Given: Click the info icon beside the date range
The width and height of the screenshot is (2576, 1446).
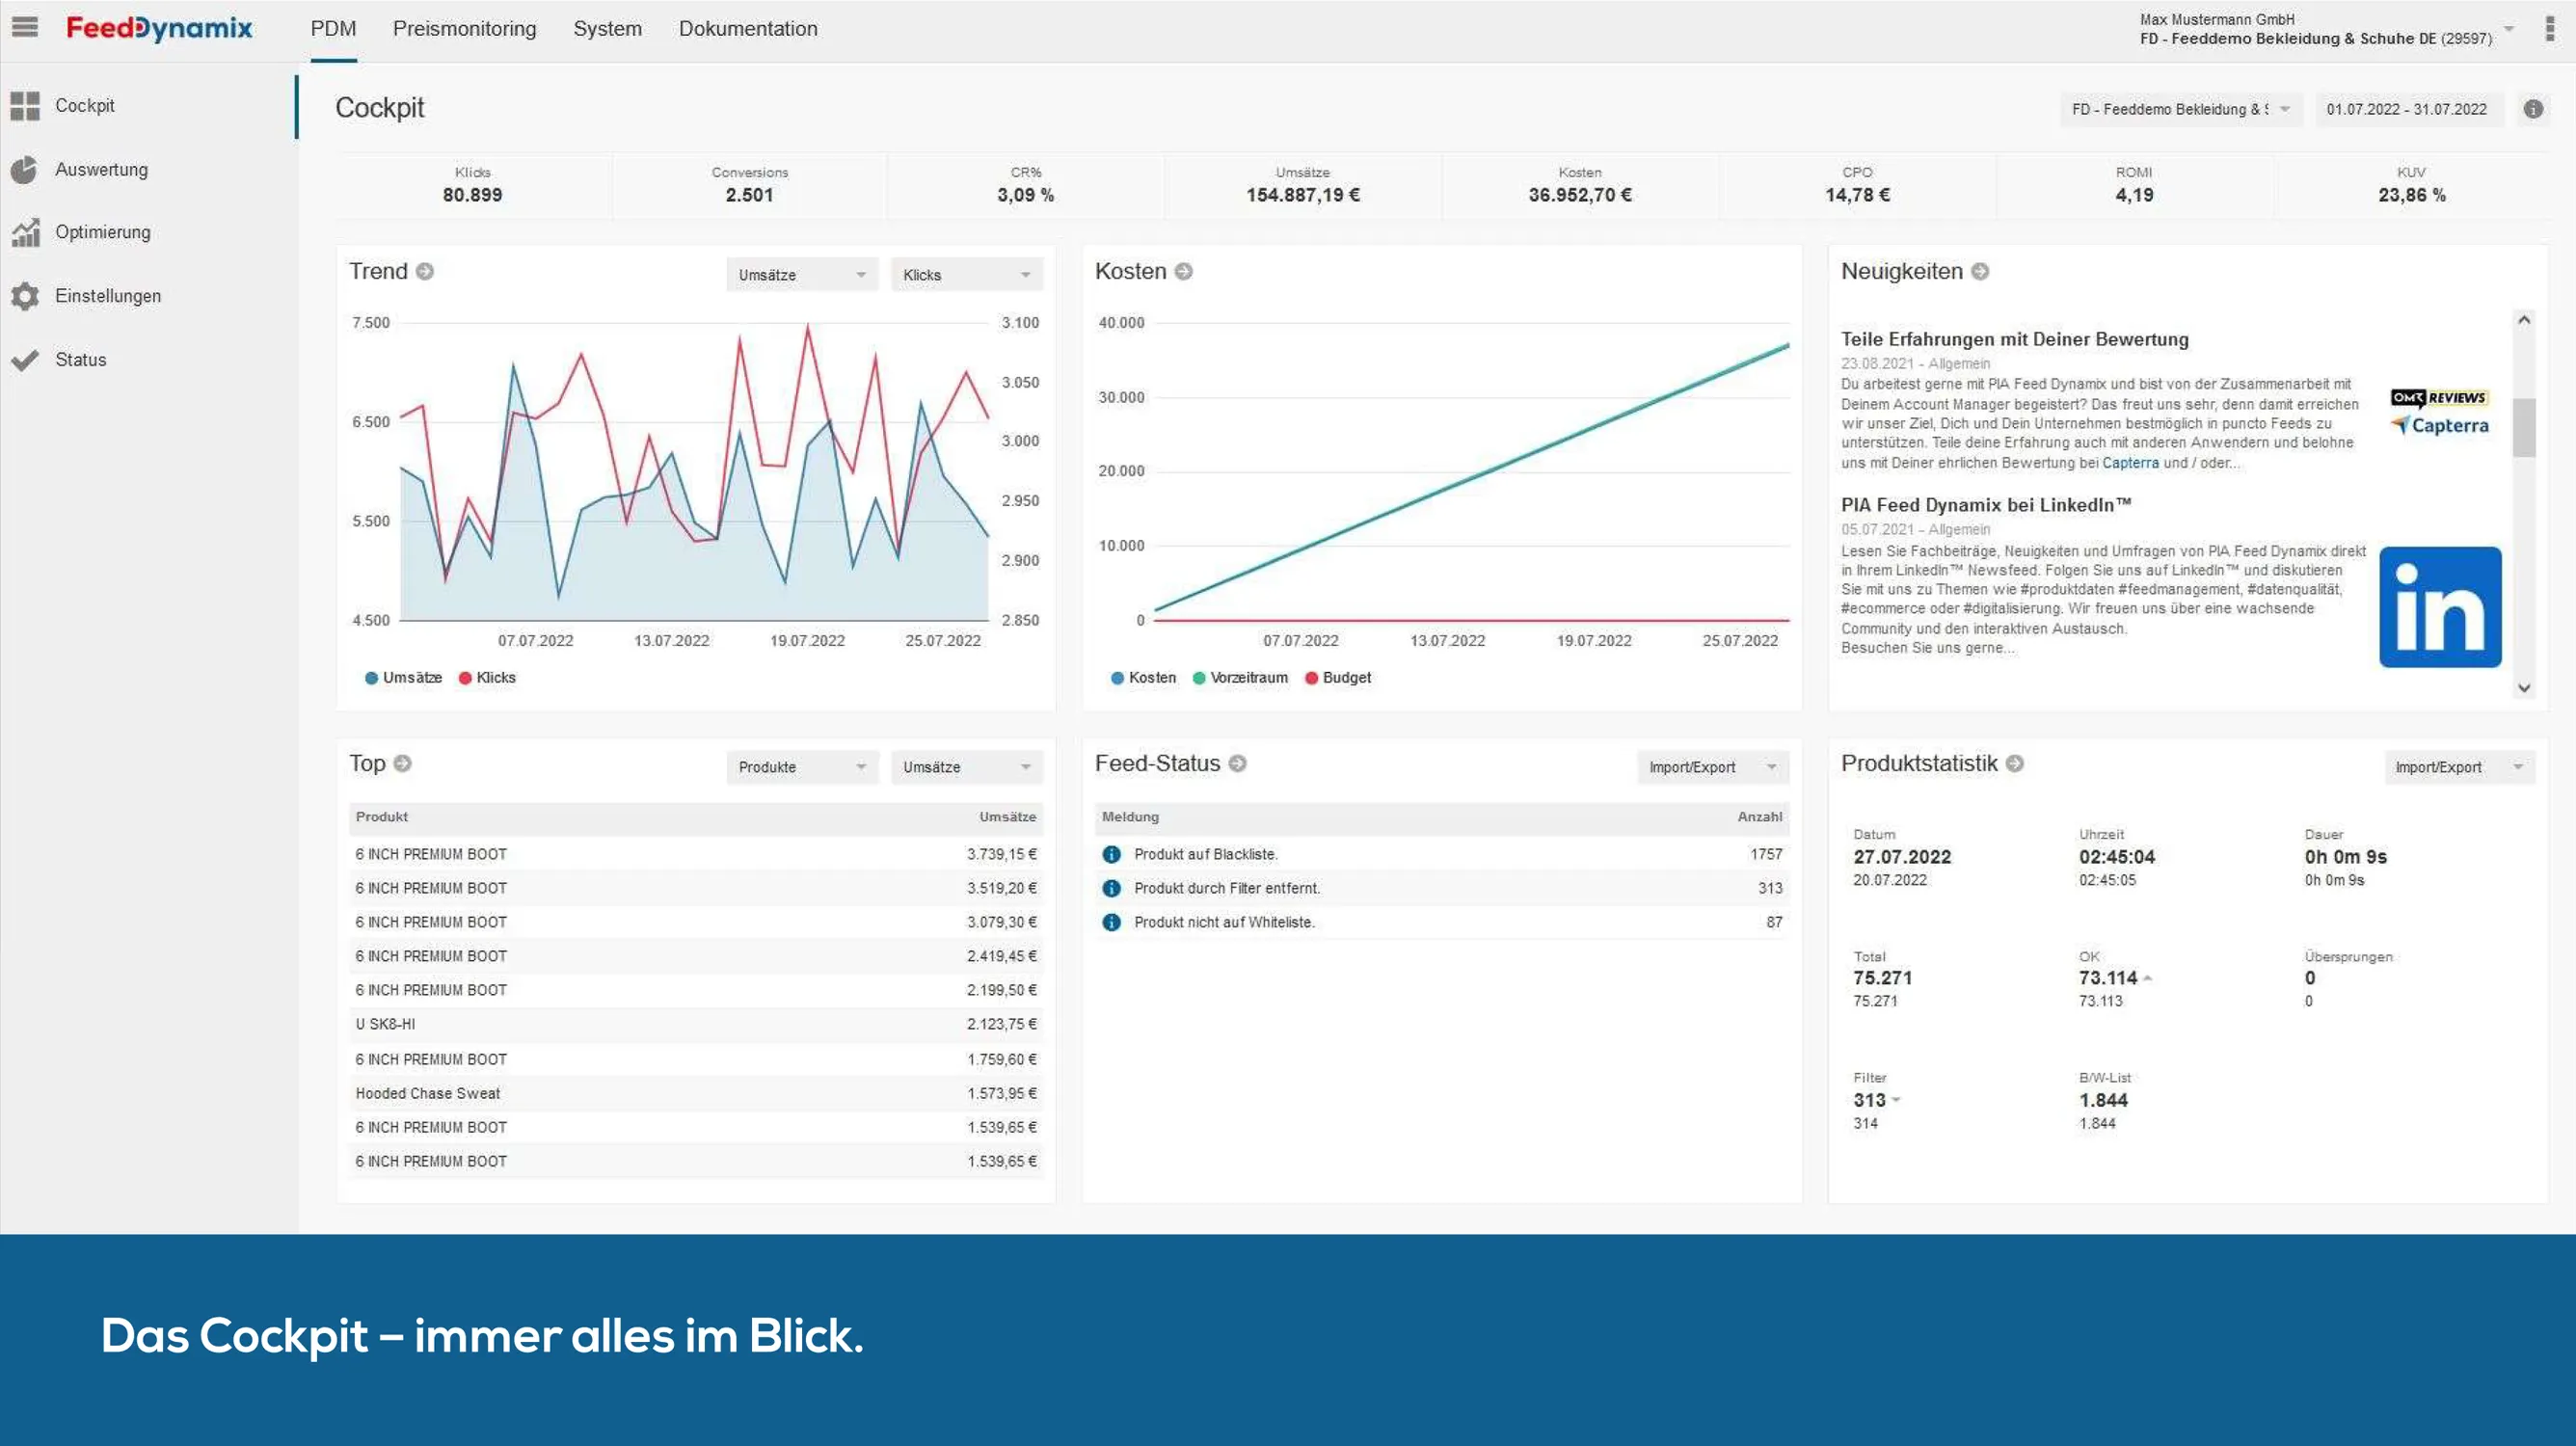Looking at the screenshot, I should [2534, 109].
